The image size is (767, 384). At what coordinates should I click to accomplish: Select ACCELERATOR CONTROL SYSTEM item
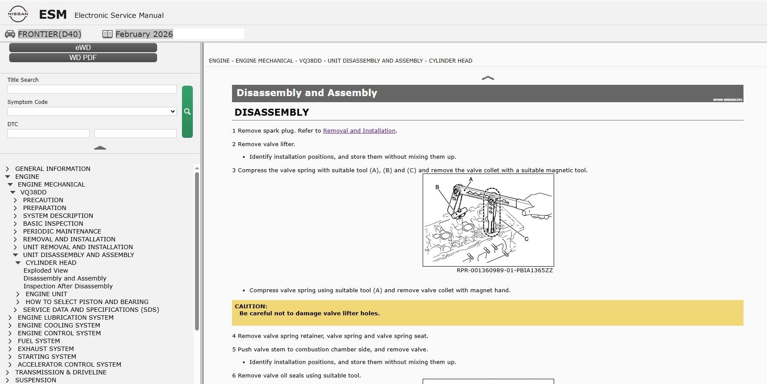[x=70, y=364]
